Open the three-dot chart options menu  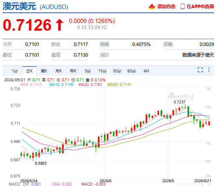pos(209,70)
